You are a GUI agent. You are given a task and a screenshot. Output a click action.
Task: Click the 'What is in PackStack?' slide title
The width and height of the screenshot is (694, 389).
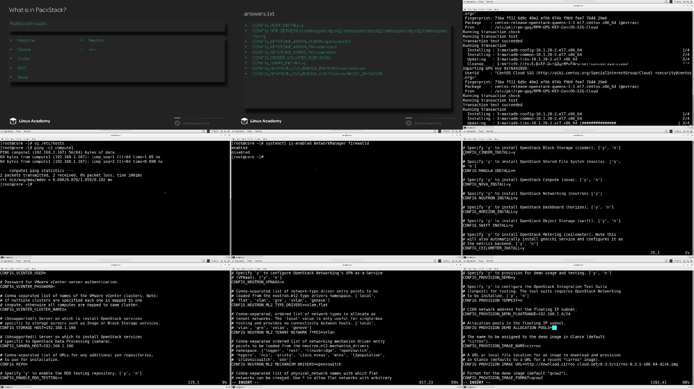[37, 10]
